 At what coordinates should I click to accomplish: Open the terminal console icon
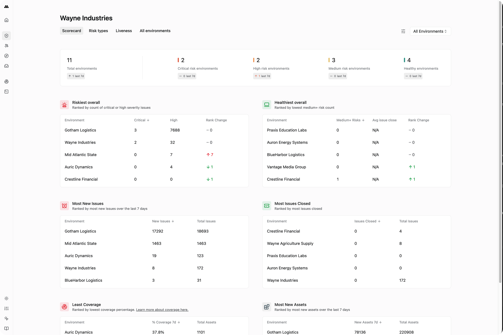(x=6, y=92)
